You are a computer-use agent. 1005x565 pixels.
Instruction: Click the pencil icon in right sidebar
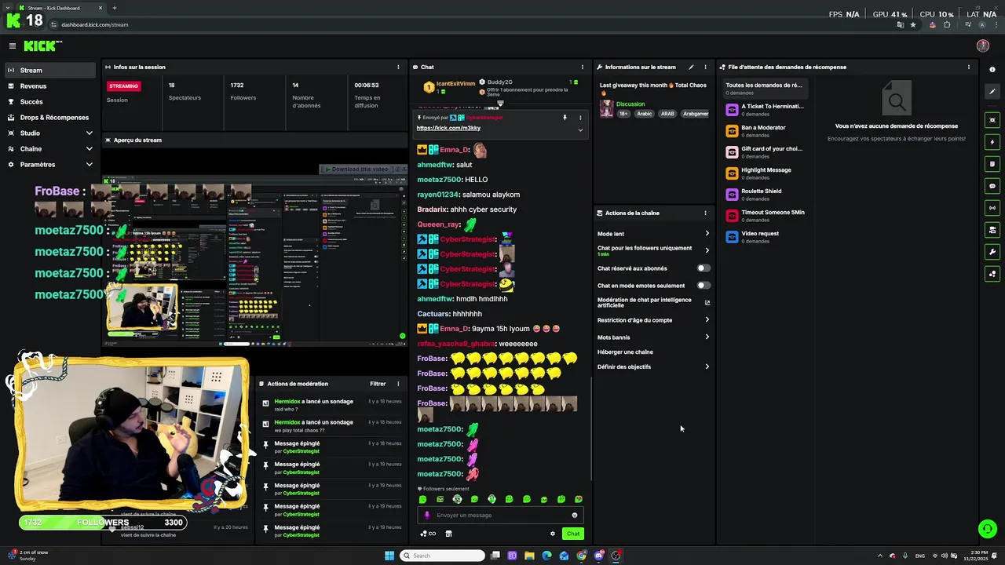coord(992,92)
